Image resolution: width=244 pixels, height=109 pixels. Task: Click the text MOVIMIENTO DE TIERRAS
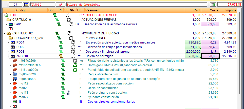100,33
